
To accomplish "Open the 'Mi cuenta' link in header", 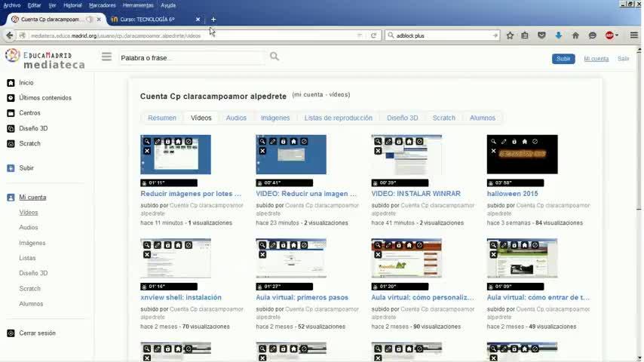I will point(596,59).
